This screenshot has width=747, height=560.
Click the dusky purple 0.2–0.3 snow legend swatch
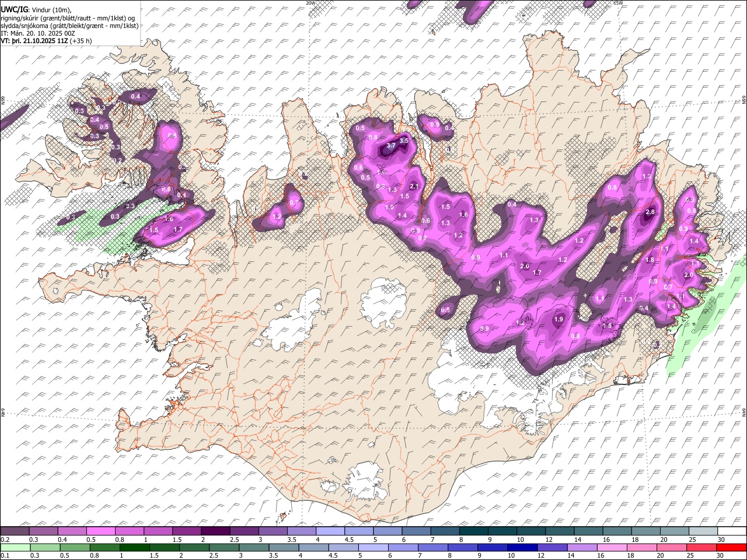(15, 531)
